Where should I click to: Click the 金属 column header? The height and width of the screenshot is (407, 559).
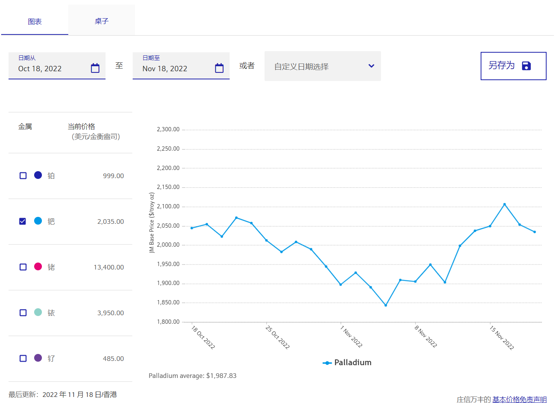pyautogui.click(x=25, y=127)
